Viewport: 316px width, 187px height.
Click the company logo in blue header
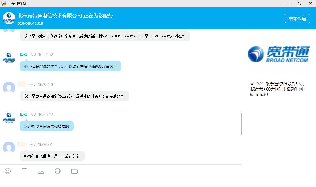[x=9, y=19]
